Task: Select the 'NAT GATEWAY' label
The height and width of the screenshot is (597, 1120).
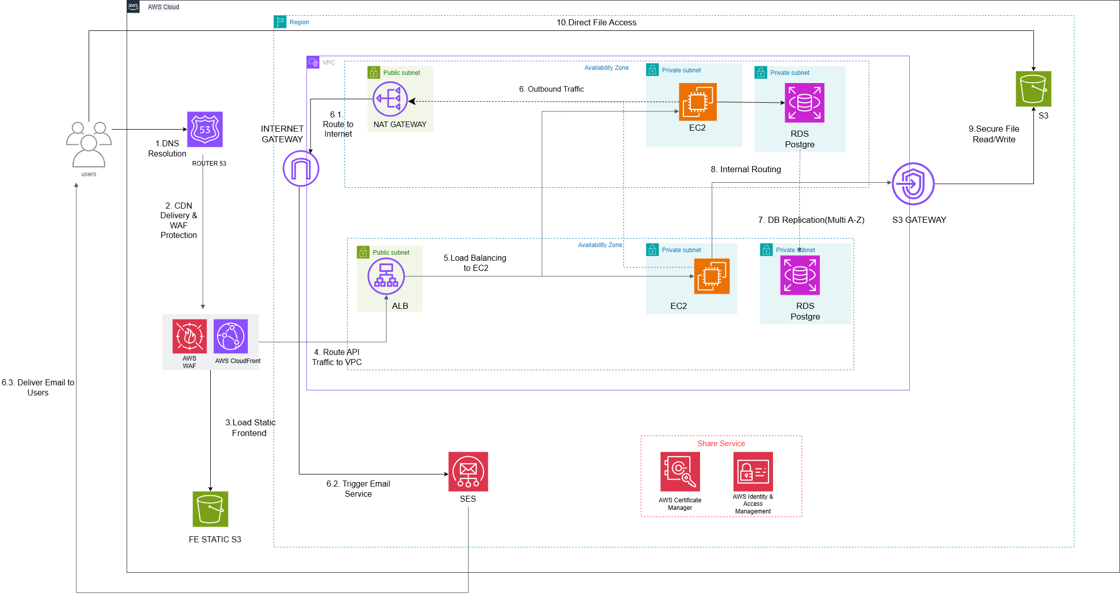Action: tap(400, 124)
